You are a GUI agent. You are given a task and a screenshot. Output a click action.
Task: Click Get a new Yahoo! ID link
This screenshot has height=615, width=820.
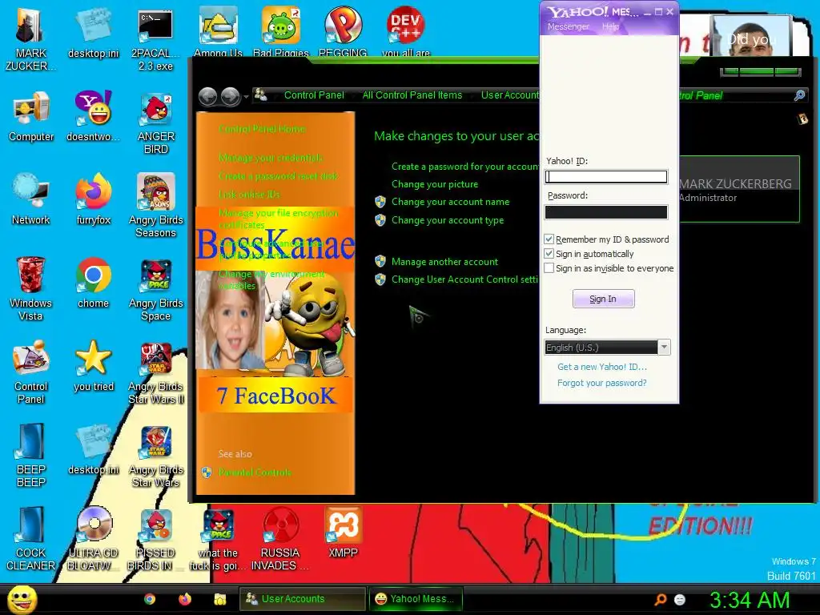(x=602, y=367)
